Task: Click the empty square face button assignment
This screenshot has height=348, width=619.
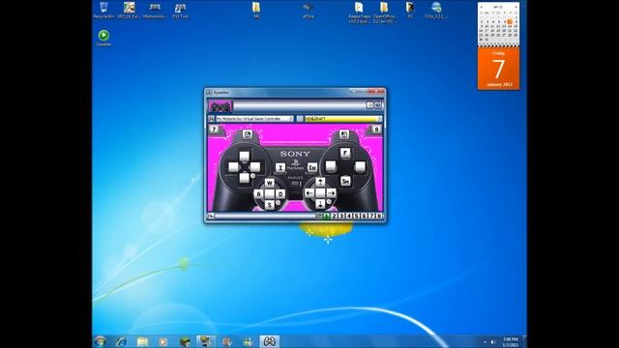Action: pyautogui.click(x=331, y=165)
